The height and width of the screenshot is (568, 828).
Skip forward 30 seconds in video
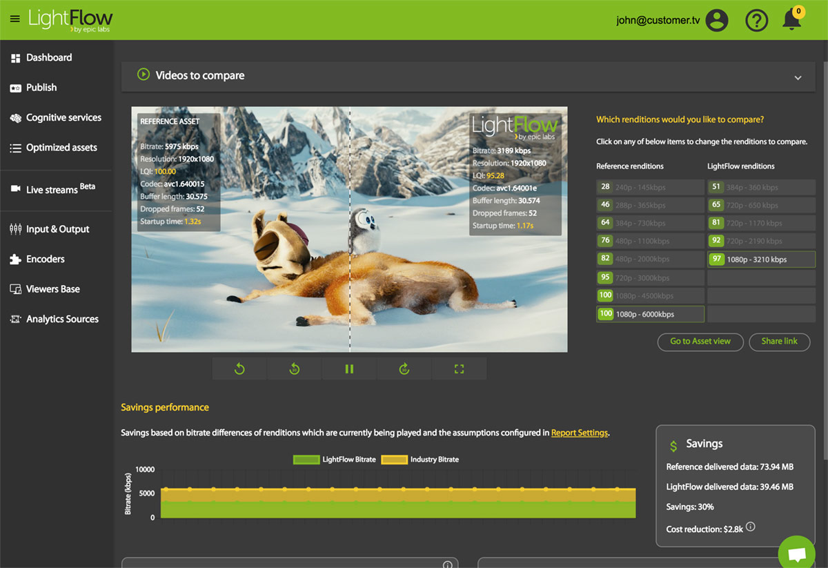click(404, 369)
